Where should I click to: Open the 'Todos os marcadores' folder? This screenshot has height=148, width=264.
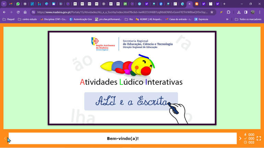(x=248, y=19)
